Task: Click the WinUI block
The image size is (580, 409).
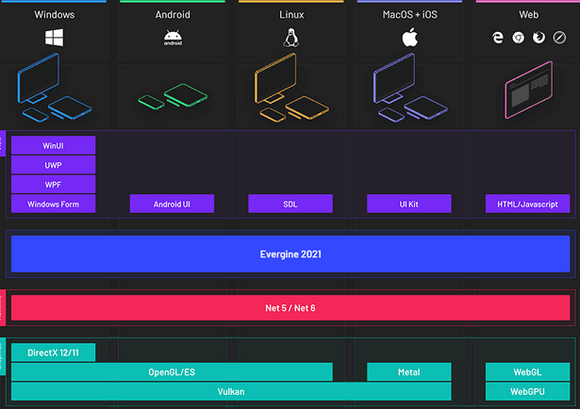Action: pyautogui.click(x=53, y=145)
